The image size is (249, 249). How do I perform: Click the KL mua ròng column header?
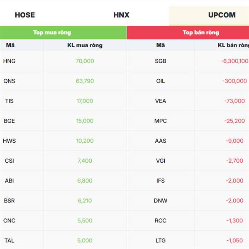(x=85, y=45)
